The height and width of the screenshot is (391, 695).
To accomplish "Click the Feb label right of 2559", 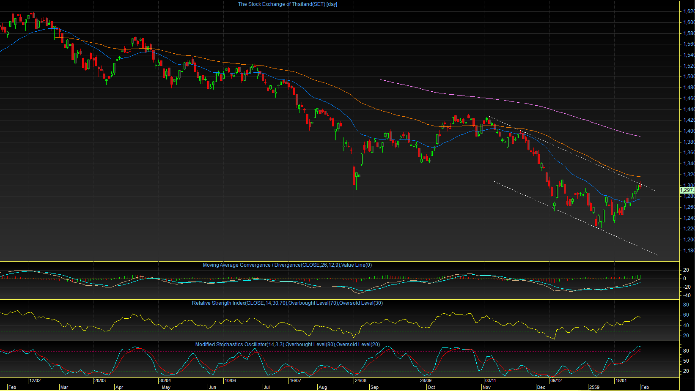I will coord(645,387).
